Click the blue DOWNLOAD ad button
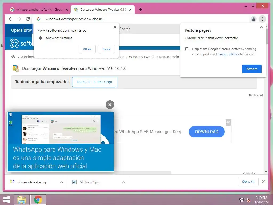This screenshot has width=273, height=205. point(207,132)
